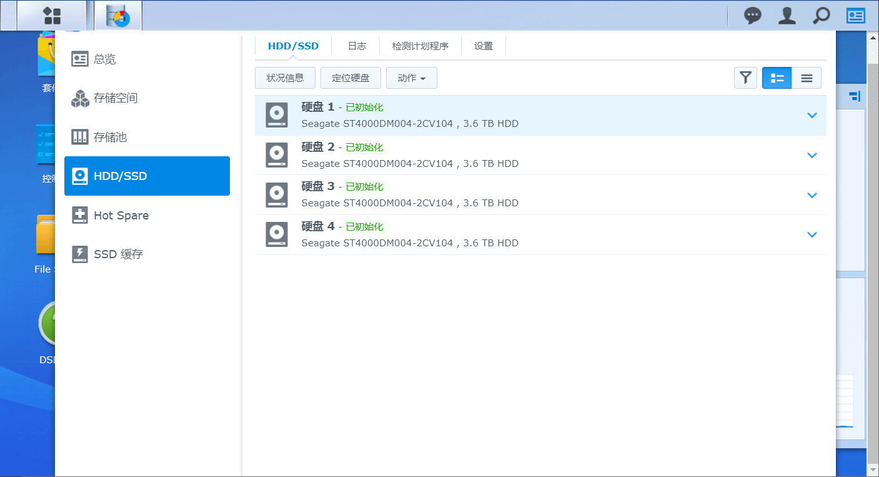Click the 定位硬盘 button

350,78
